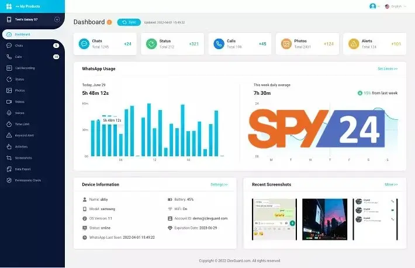Image resolution: width=415 pixels, height=268 pixels.
Task: Click the WiFi icon beside WiFi: On
Action: [170, 209]
